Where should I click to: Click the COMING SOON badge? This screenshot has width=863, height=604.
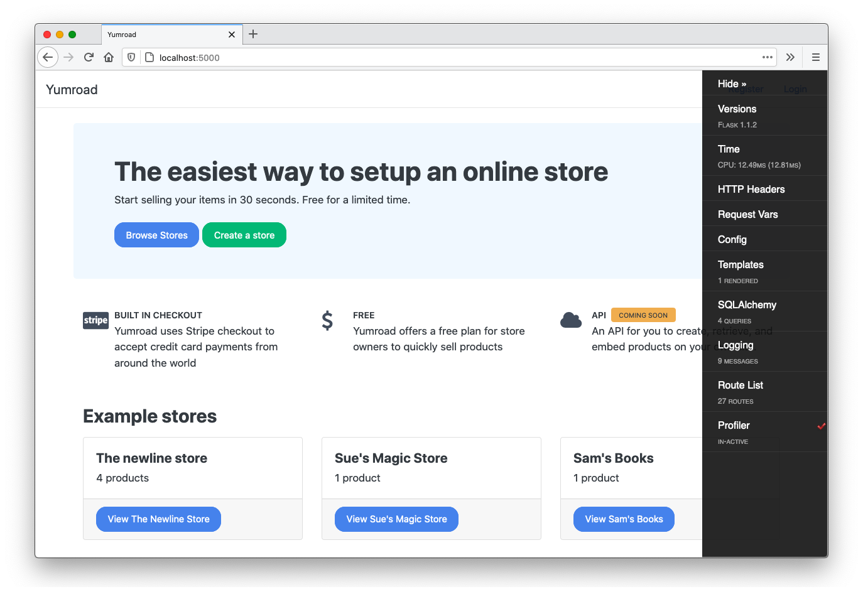pyautogui.click(x=643, y=315)
